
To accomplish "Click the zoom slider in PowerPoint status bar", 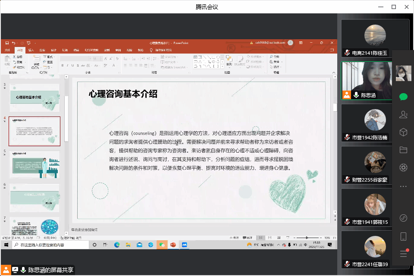I will click(306, 238).
